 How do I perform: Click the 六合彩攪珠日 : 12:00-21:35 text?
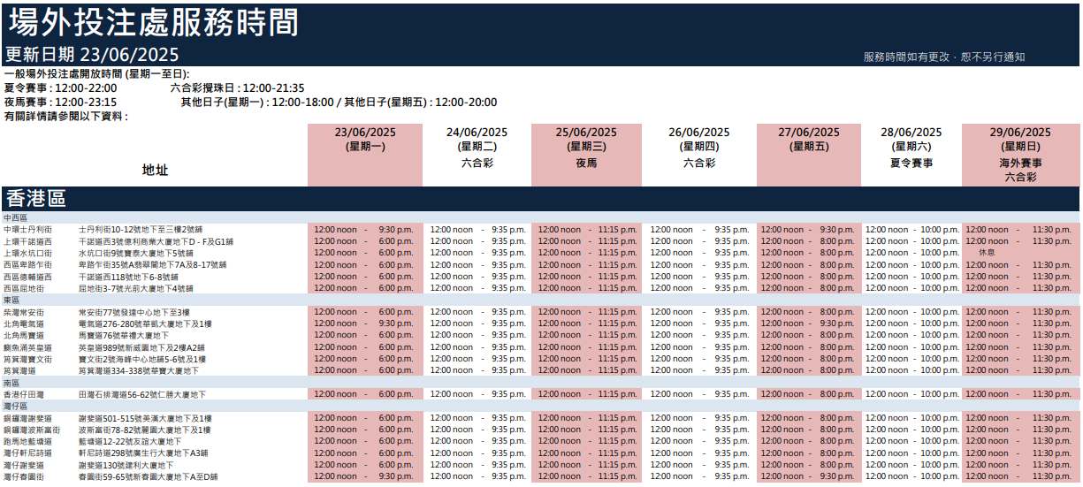pos(237,88)
